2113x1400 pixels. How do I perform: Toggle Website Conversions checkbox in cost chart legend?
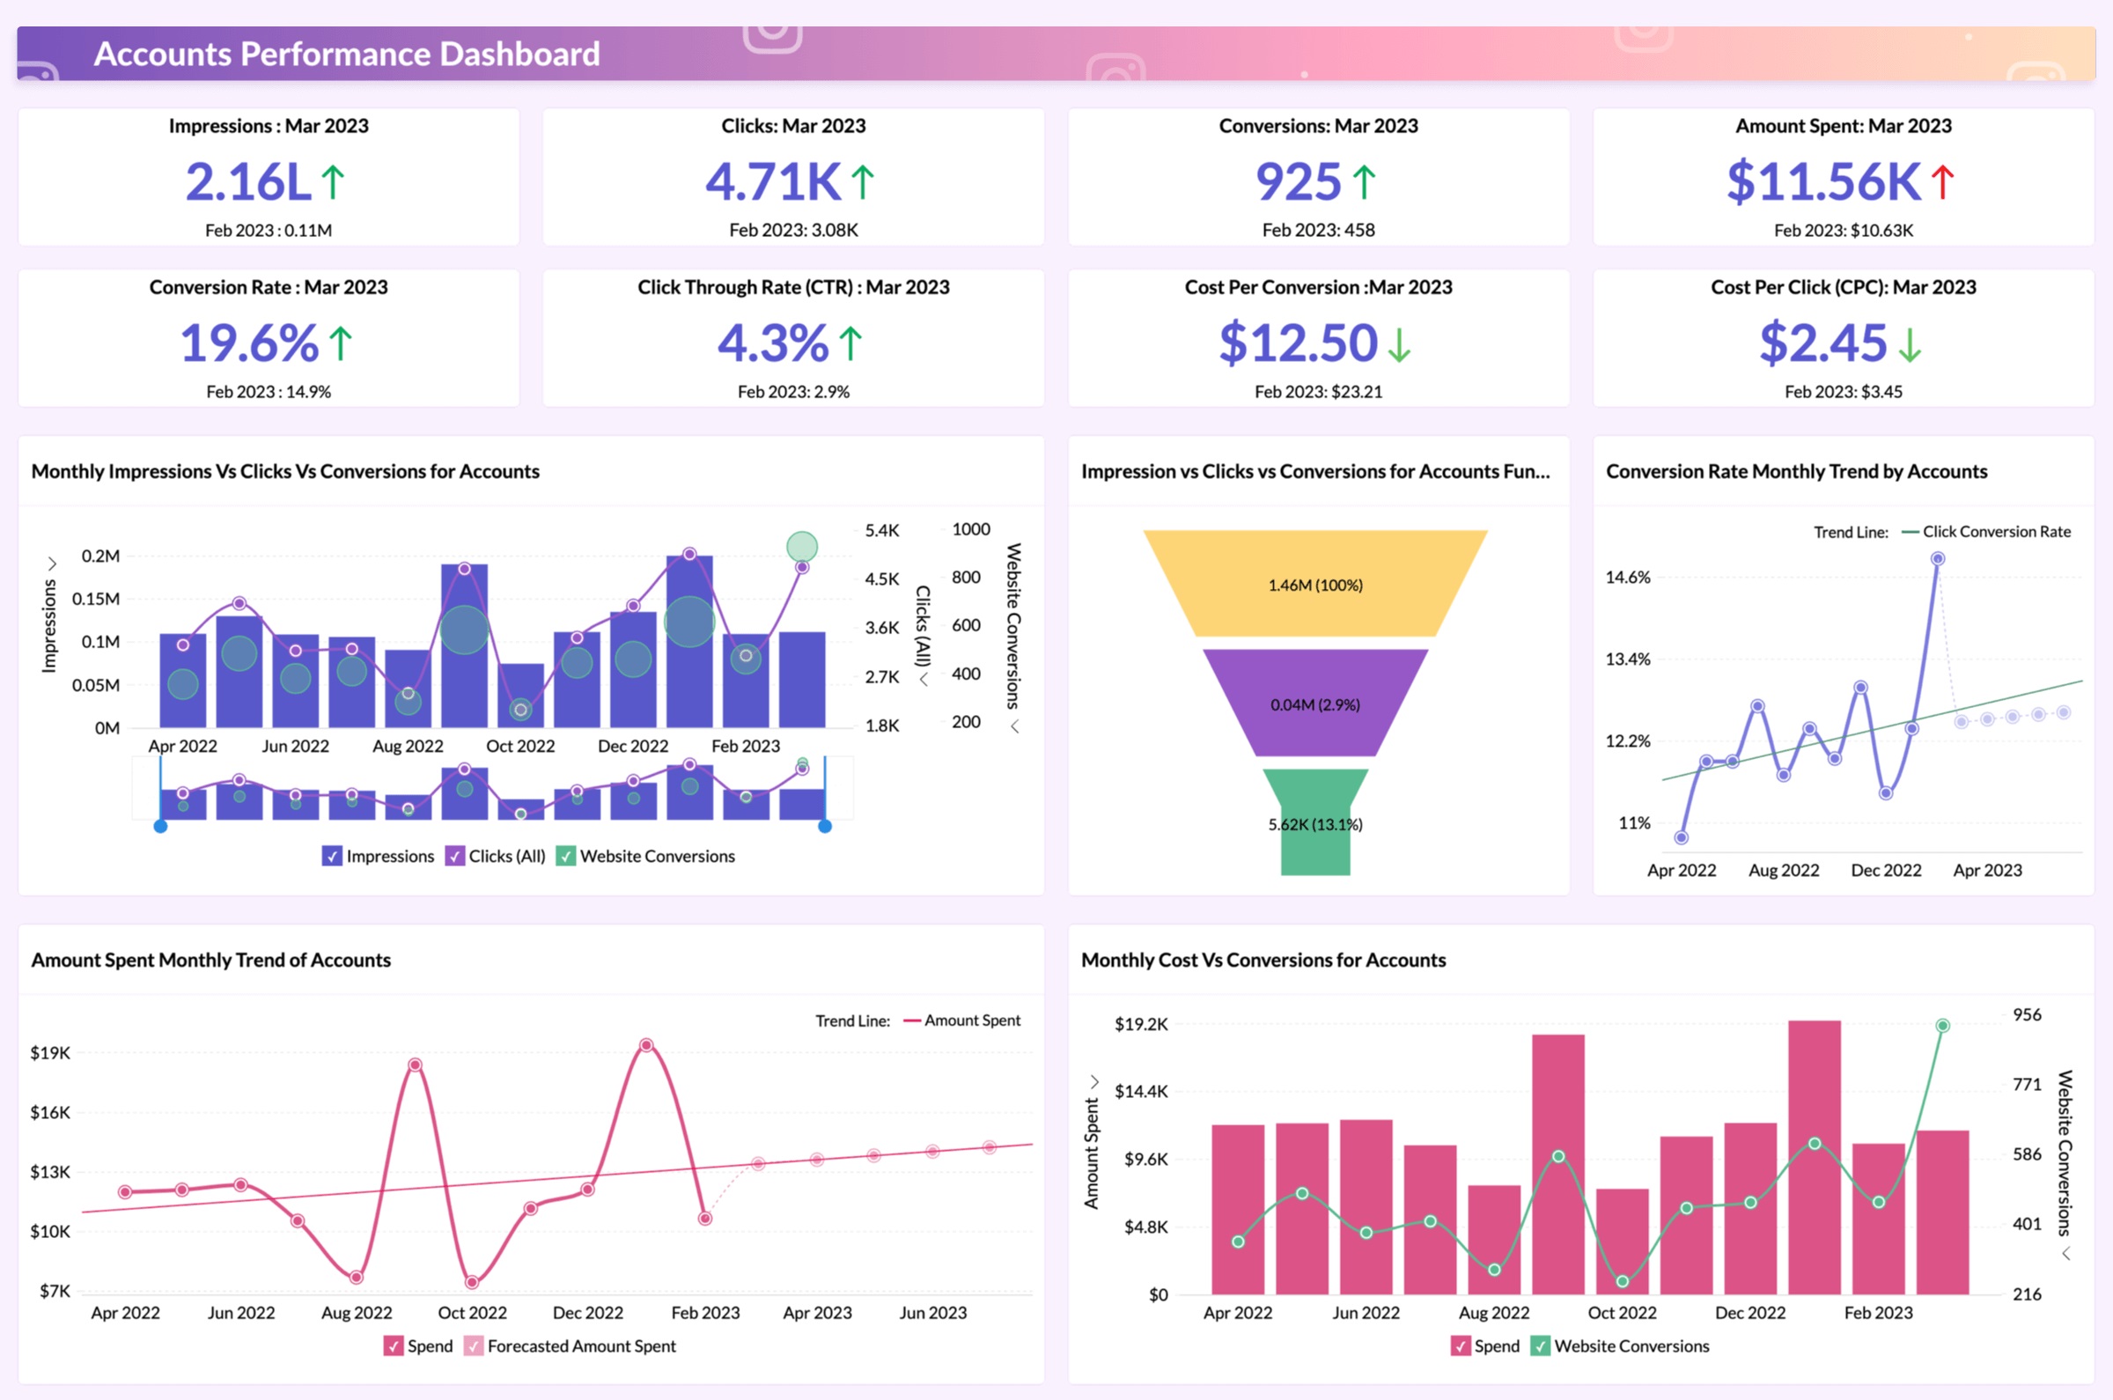pos(1540,1345)
